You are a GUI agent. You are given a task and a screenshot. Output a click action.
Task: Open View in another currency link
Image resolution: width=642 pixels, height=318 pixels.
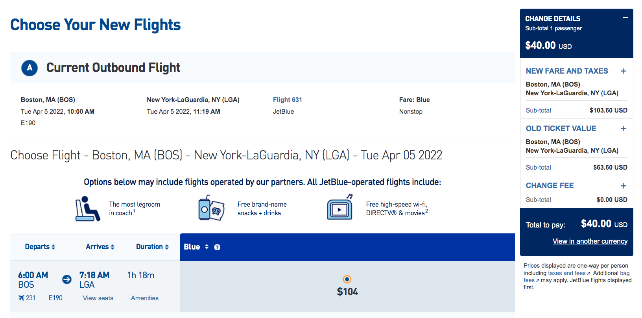tap(590, 241)
